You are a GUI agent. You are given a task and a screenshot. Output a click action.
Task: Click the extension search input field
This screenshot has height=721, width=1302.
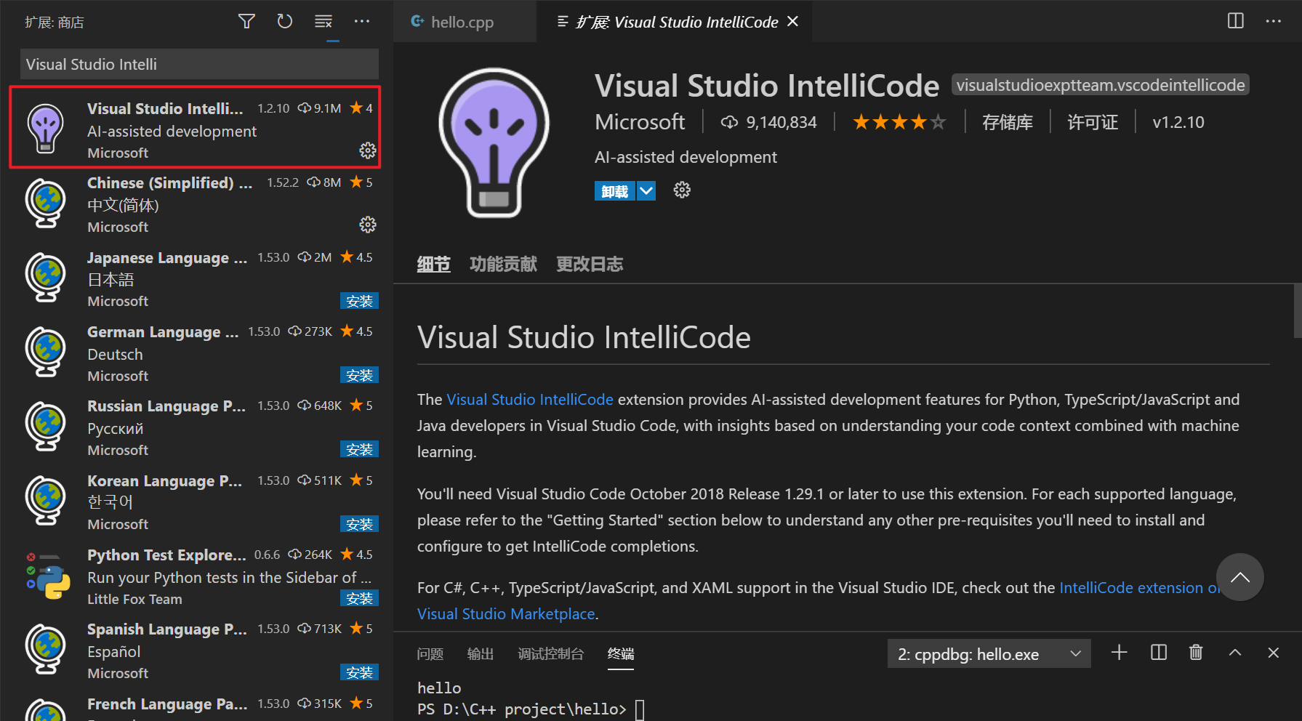click(x=199, y=64)
